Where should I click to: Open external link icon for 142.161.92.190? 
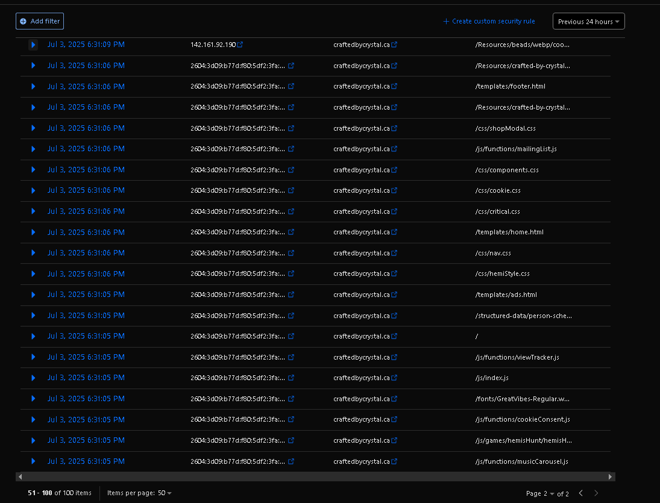pyautogui.click(x=240, y=45)
